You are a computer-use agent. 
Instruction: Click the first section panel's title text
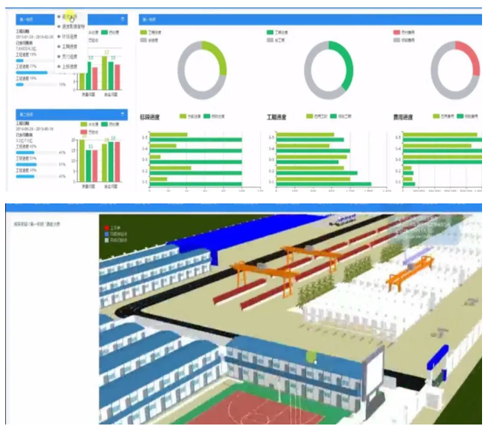coord(27,19)
